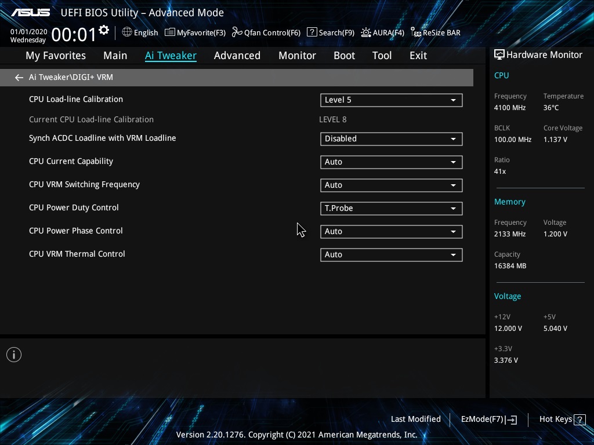Click the ReSize BAR icon
Image resolution: width=594 pixels, height=445 pixels.
tap(415, 32)
